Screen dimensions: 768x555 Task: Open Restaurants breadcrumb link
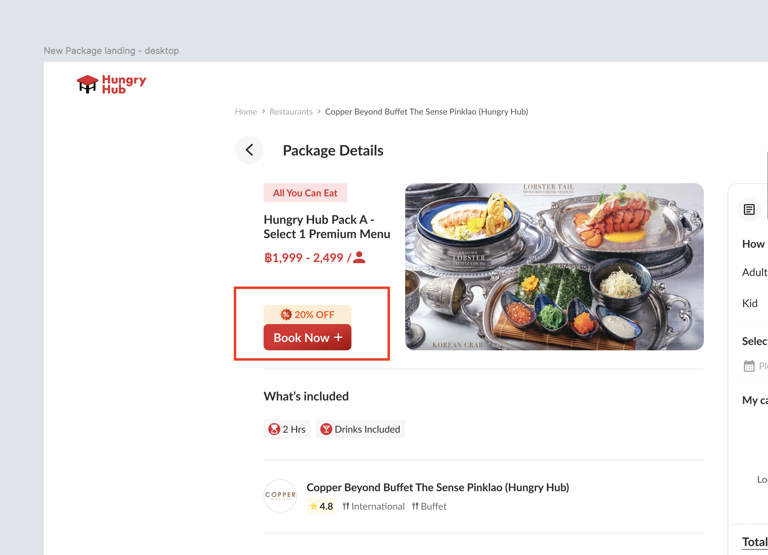pyautogui.click(x=291, y=112)
